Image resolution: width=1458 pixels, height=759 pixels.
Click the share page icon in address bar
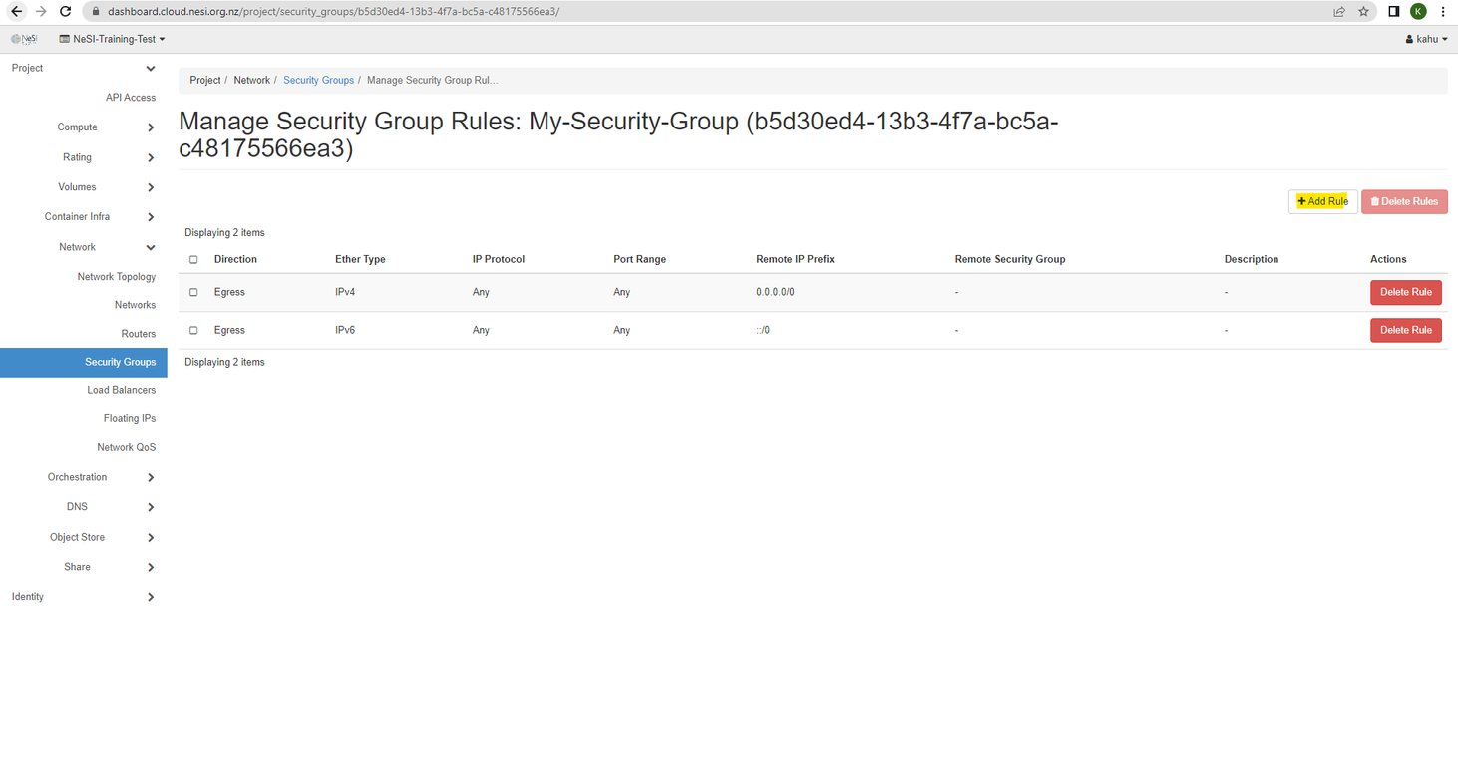pyautogui.click(x=1339, y=12)
